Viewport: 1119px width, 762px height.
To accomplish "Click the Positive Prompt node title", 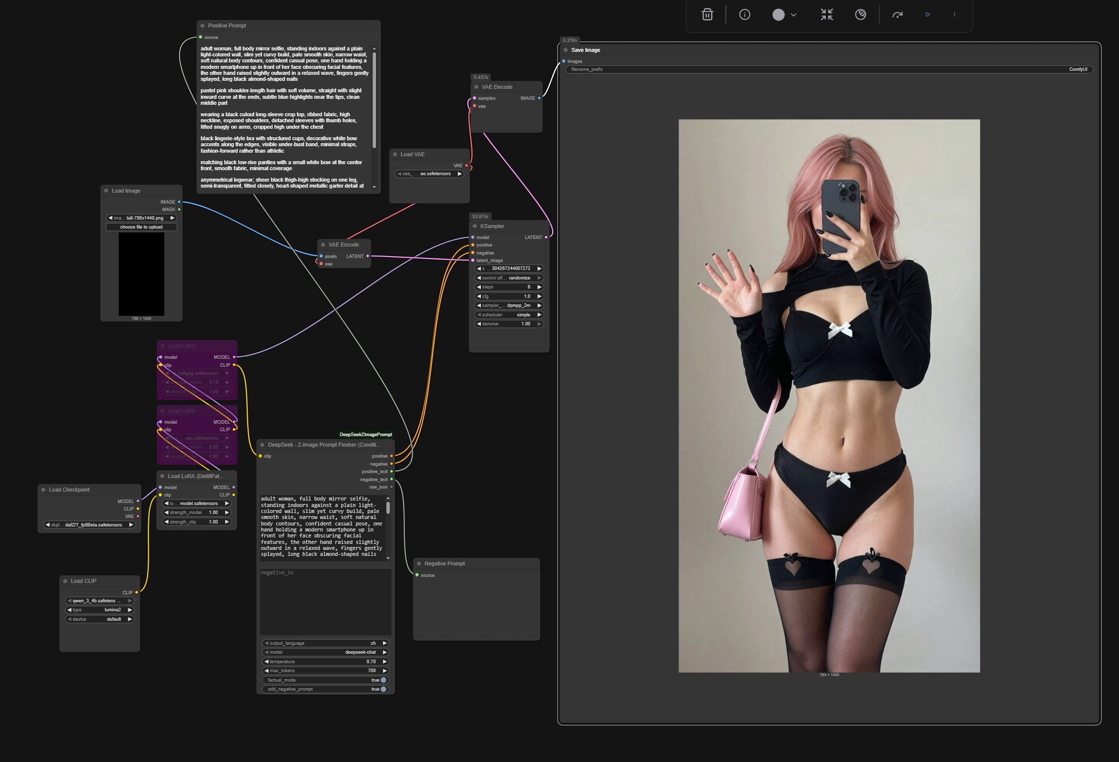I will click(x=227, y=25).
